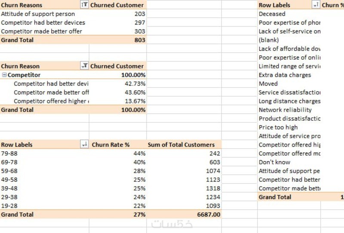Select the Price too high row

pos(278,127)
